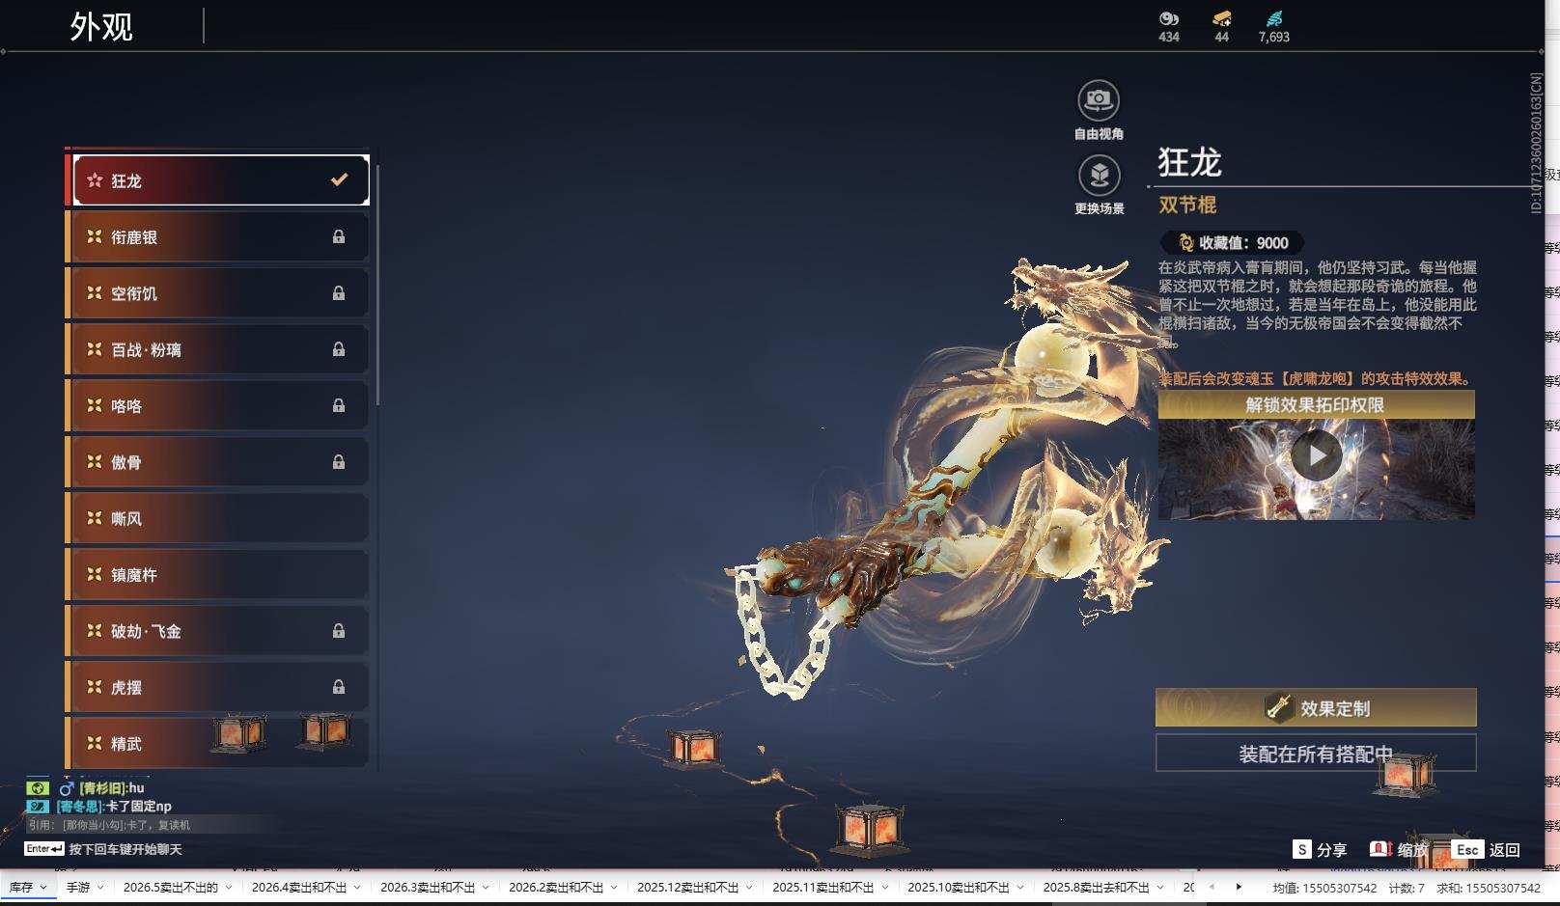Image resolution: width=1560 pixels, height=906 pixels.
Task: Click the skin list scrollbar
Action: tap(377, 285)
